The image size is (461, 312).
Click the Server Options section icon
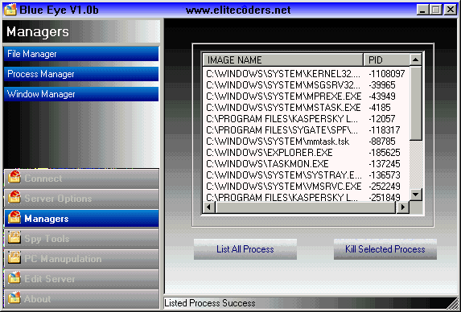tap(14, 197)
